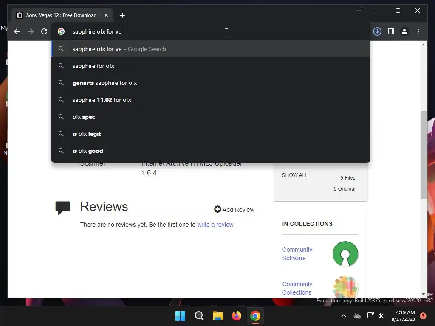Go back using the browser back arrow
Screen dimensions: 435x326
(17, 31)
